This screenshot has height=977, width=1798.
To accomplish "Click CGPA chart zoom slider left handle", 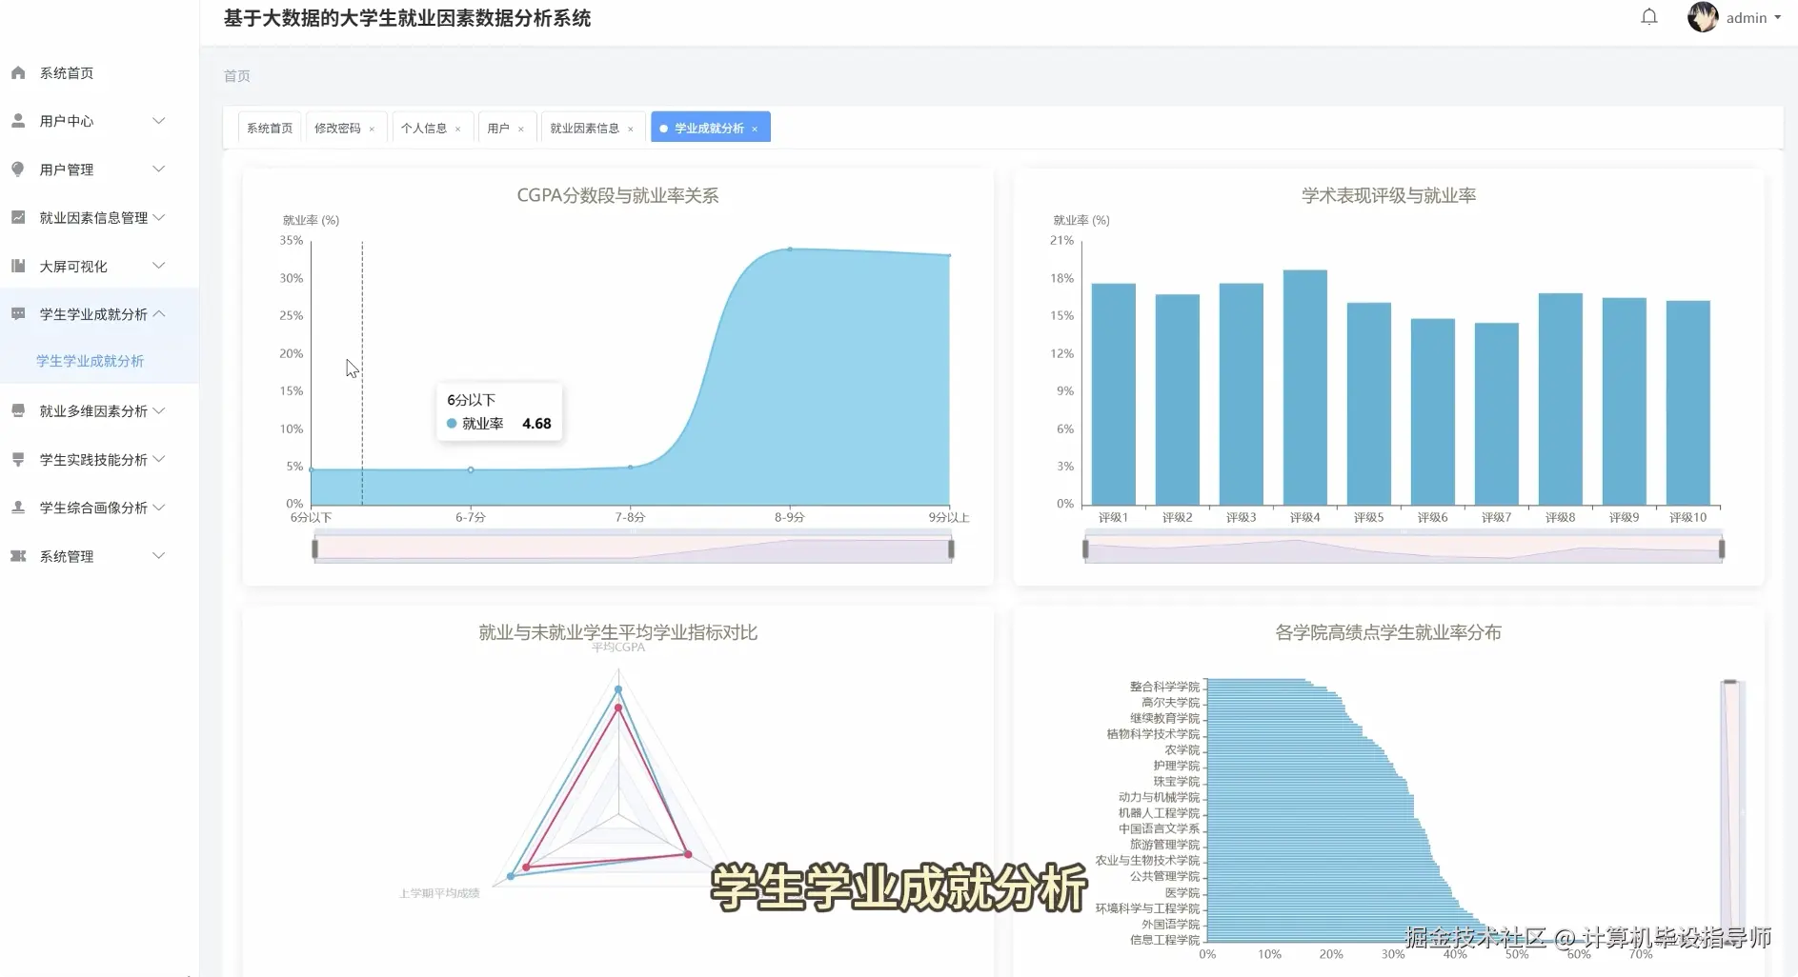I will 314,548.
